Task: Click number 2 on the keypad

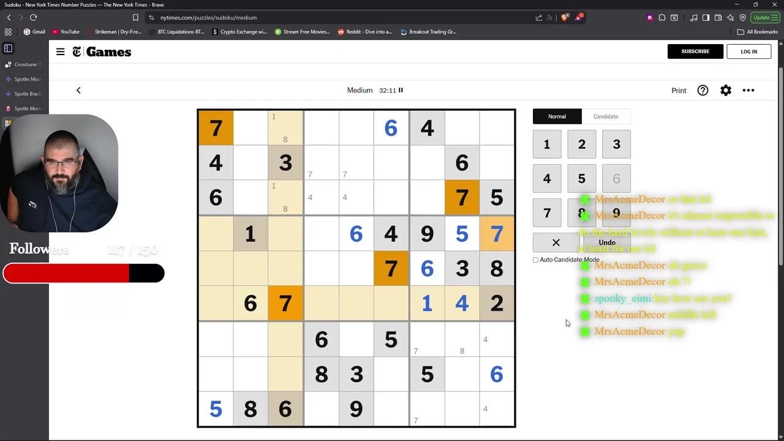Action: 582,145
